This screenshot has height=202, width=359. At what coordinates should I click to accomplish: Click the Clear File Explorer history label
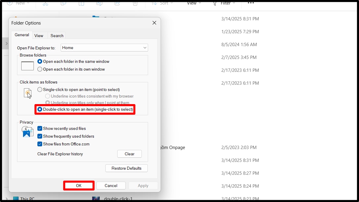[x=60, y=154]
